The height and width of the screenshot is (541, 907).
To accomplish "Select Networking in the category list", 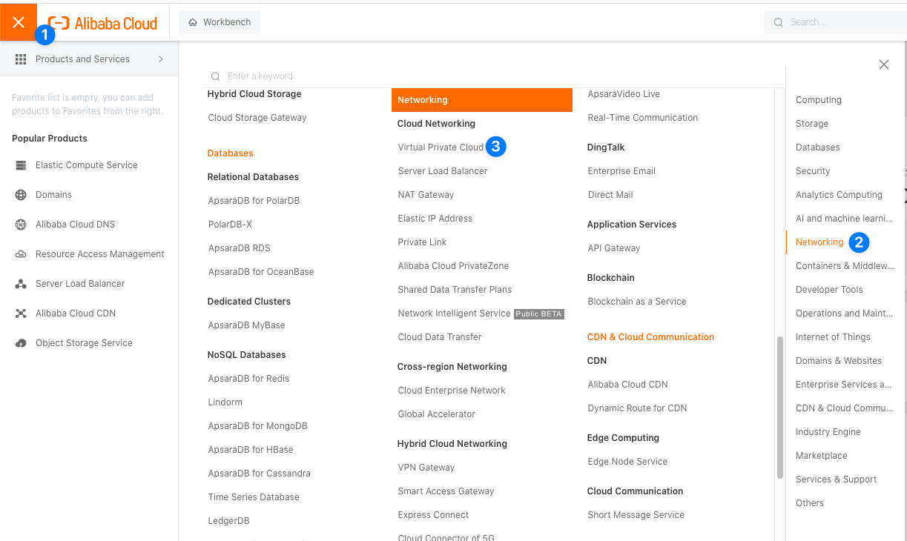I will coord(819,242).
